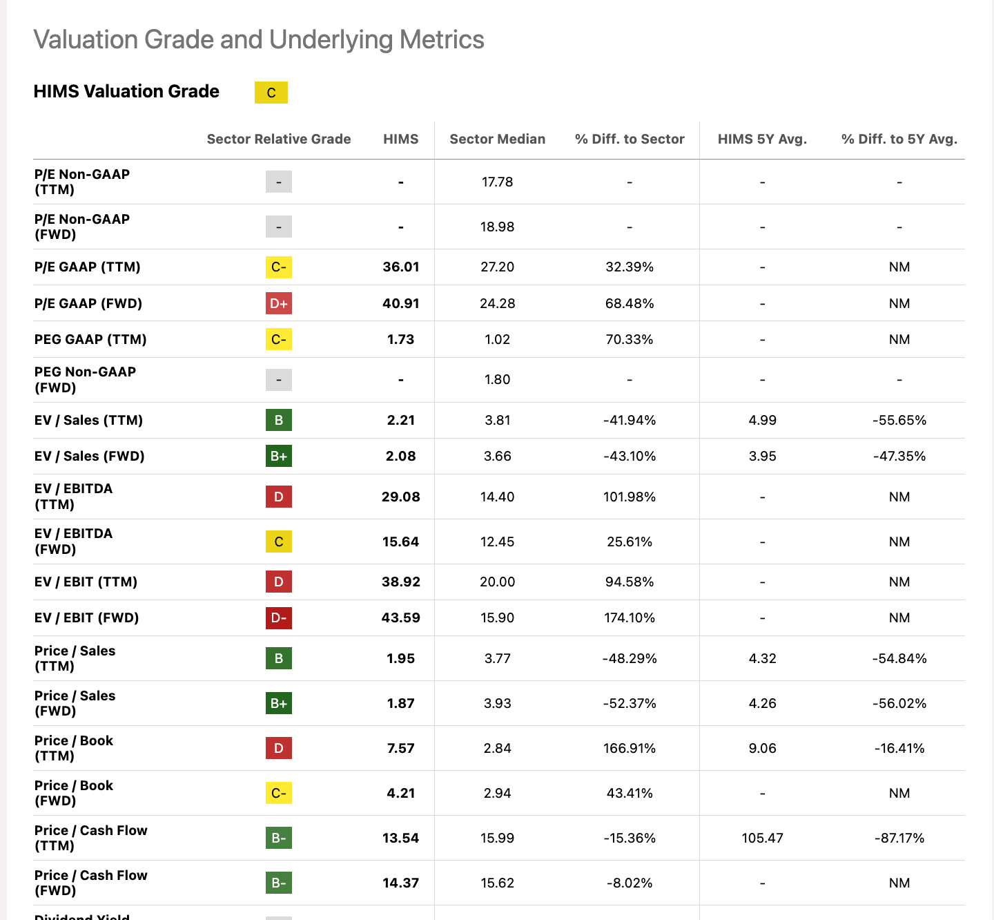Viewport: 994px width, 920px height.
Task: Click the yellow C HIMS Valuation Grade badge
Action: 271,93
